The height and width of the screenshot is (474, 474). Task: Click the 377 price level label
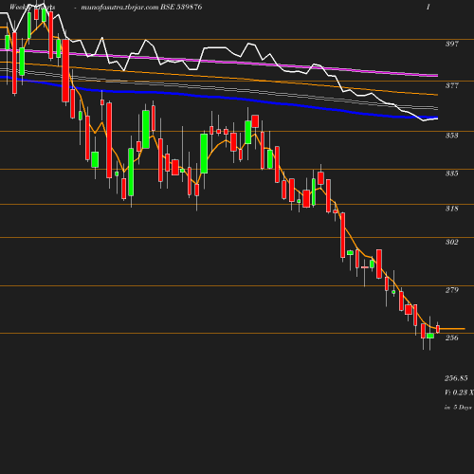[x=451, y=85]
